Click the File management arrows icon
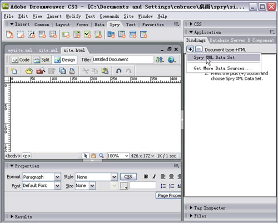 click(x=160, y=60)
